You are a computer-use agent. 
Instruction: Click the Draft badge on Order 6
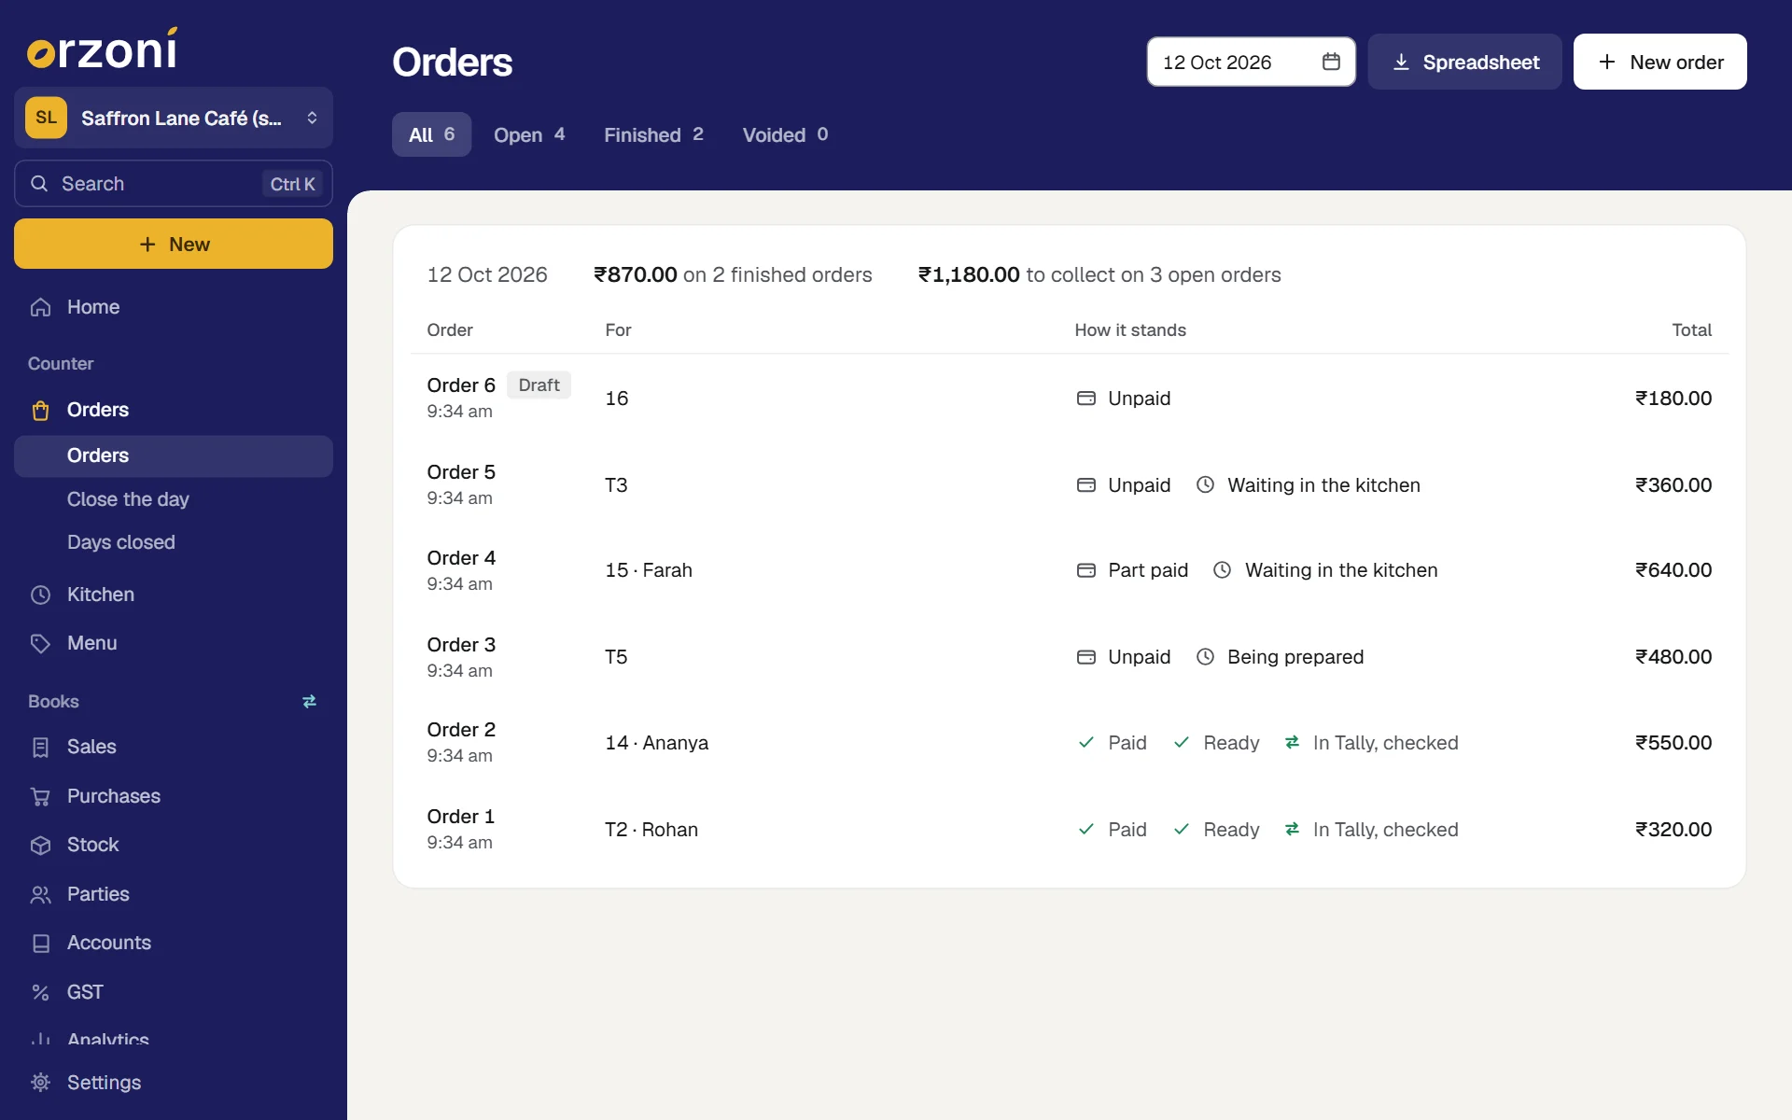539,385
